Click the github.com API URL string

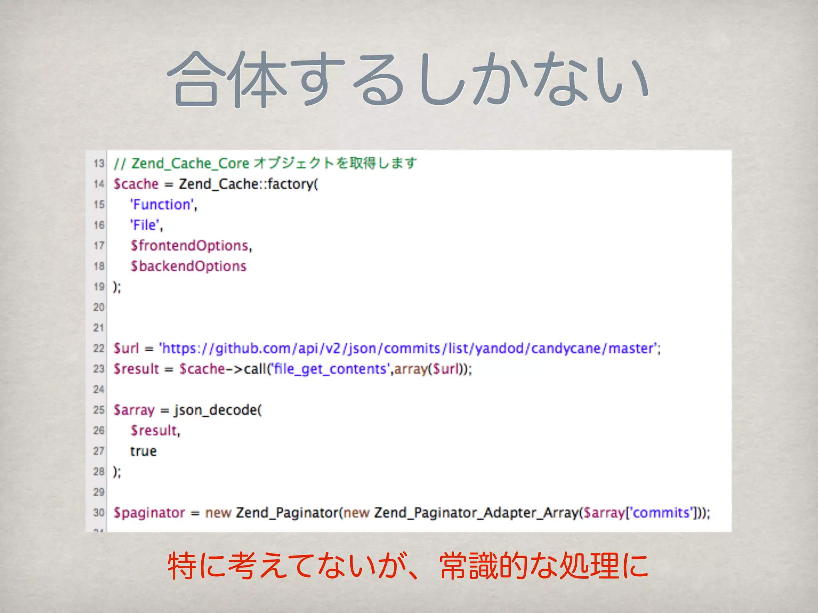coord(409,348)
